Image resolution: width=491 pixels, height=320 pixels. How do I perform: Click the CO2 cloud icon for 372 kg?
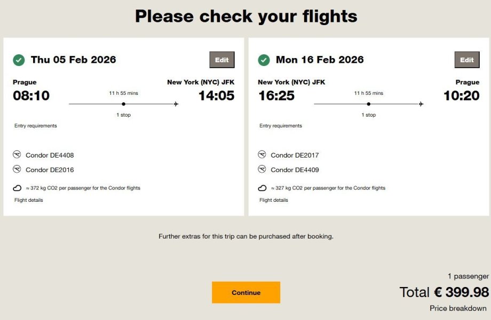pos(17,188)
